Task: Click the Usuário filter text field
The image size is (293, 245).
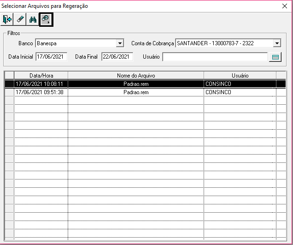Action: pyautogui.click(x=215, y=57)
